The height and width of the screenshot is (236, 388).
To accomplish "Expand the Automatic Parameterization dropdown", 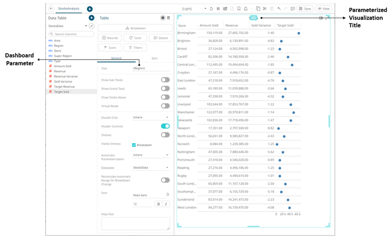I will pyautogui.click(x=151, y=155).
